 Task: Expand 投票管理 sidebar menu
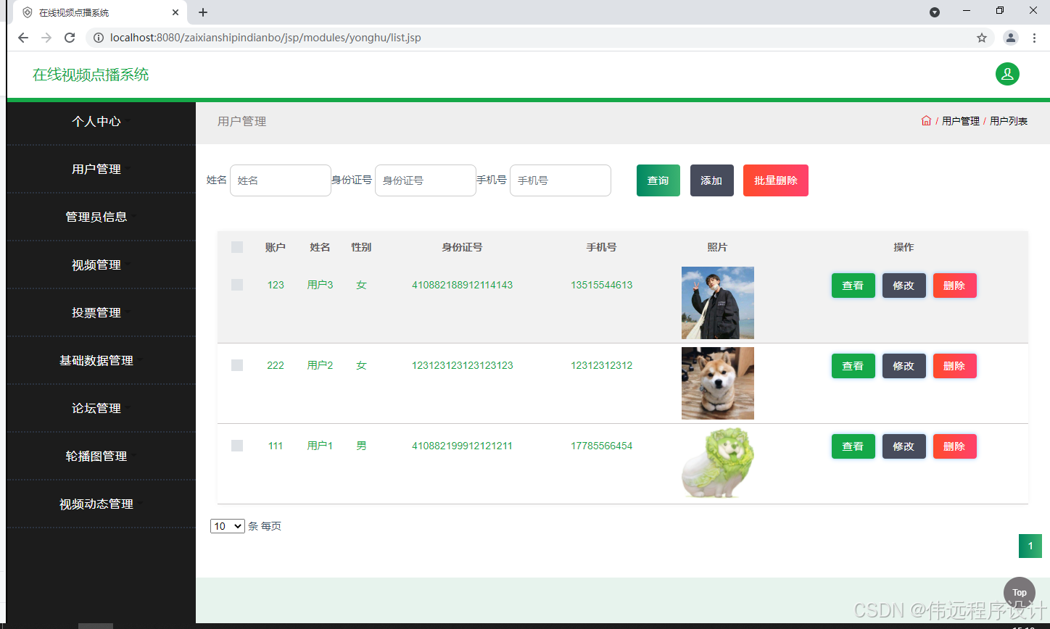pos(101,313)
